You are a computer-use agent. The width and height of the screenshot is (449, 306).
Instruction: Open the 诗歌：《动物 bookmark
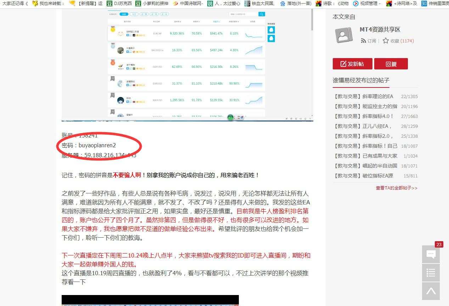(332, 4)
